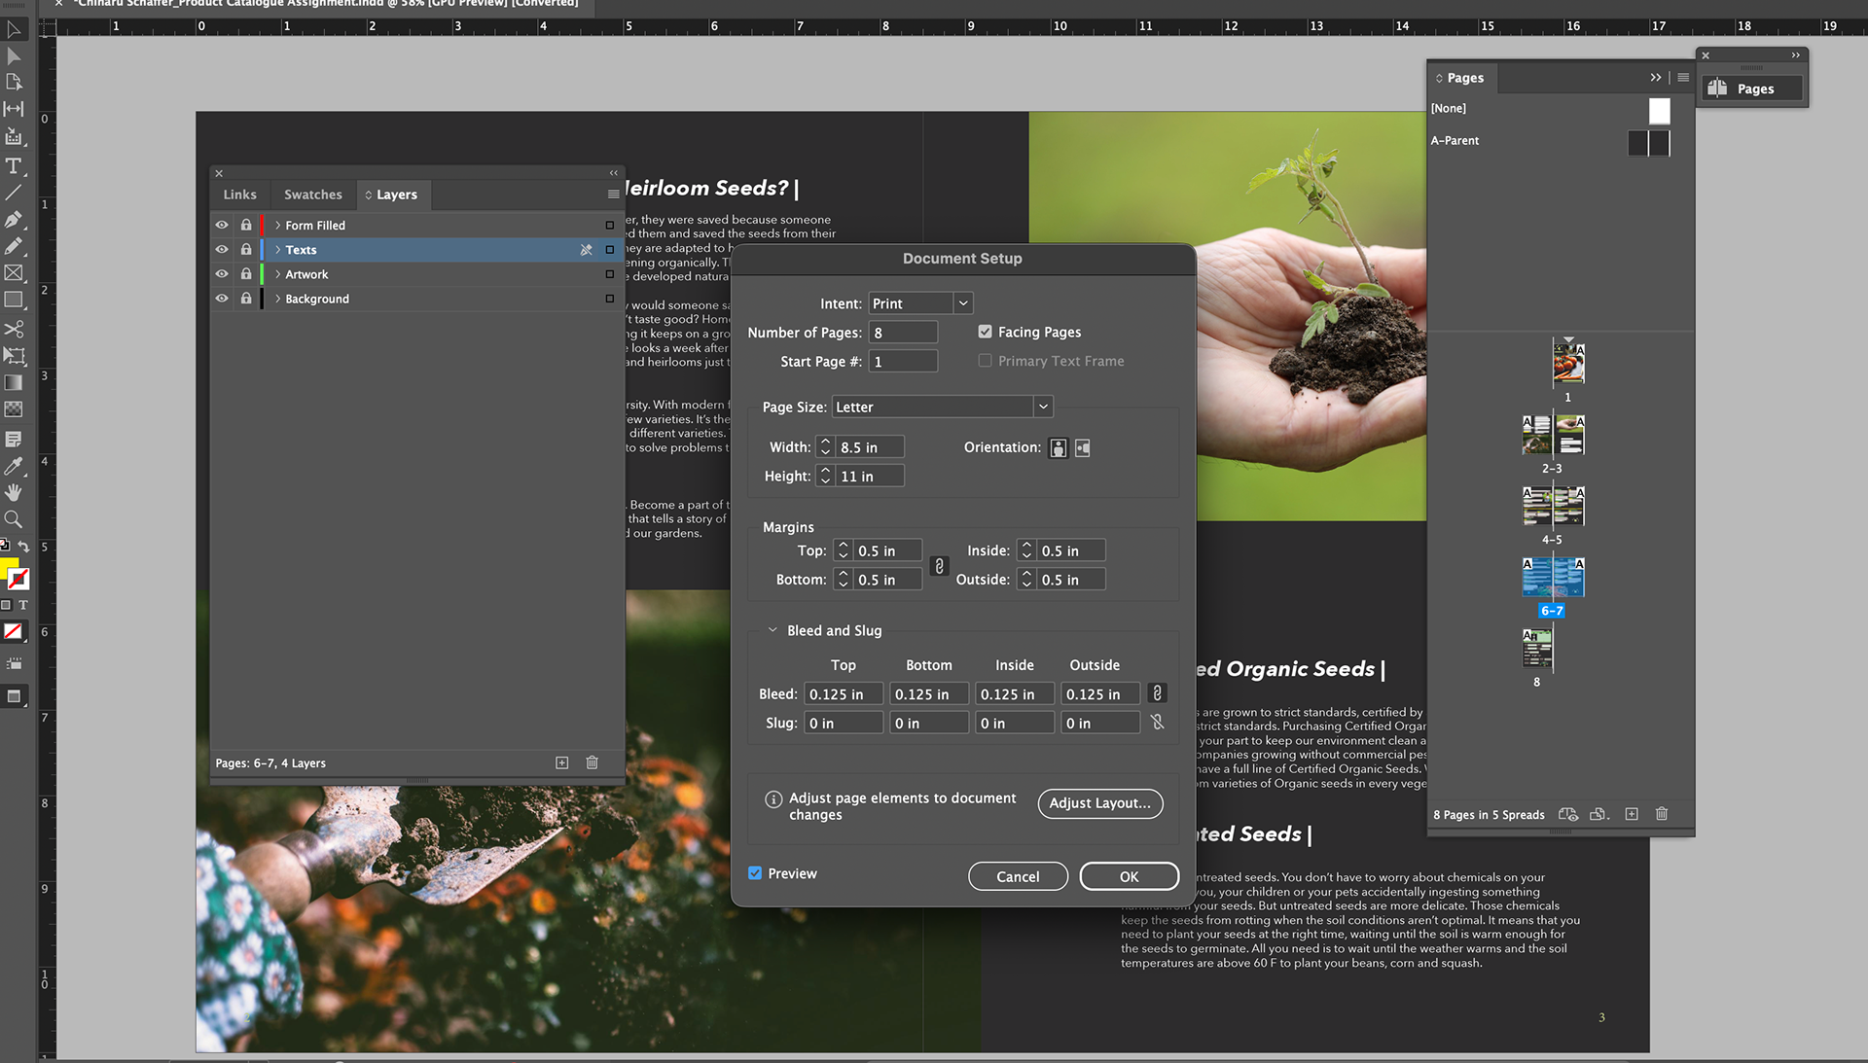The image size is (1868, 1063).
Task: Click the Adjust Layout button
Action: click(1099, 803)
